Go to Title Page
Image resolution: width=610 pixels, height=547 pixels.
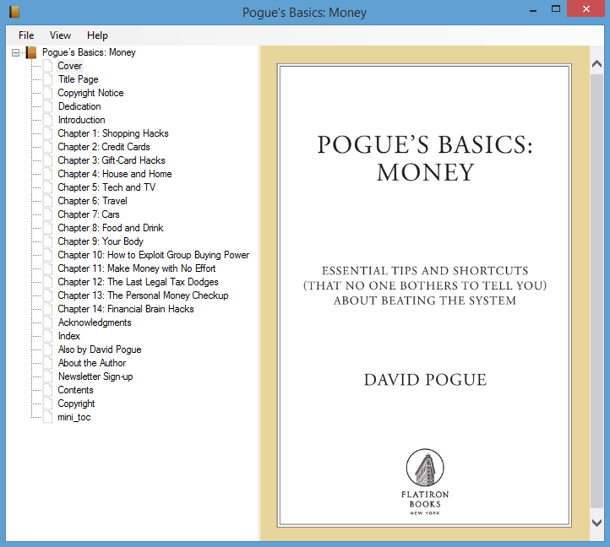coord(79,79)
